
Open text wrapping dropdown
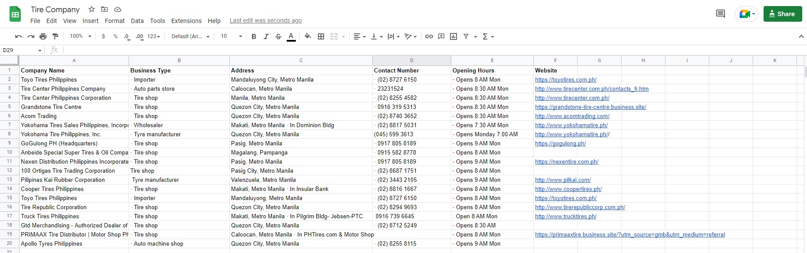click(x=394, y=36)
